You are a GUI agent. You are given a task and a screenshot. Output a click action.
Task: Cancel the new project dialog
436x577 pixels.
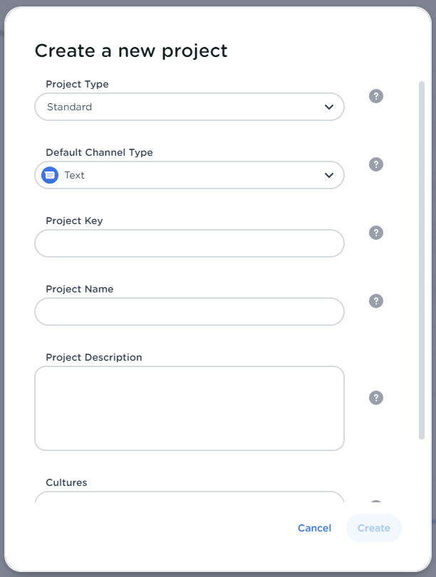314,528
